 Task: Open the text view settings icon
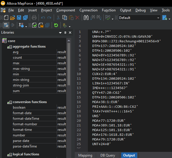(21, 25)
